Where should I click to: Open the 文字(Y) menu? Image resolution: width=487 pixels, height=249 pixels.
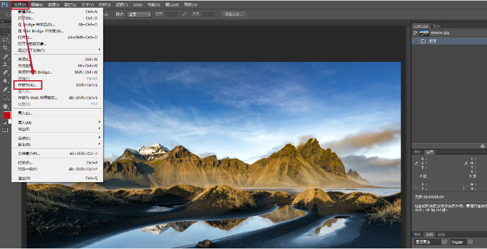pyautogui.click(x=88, y=4)
